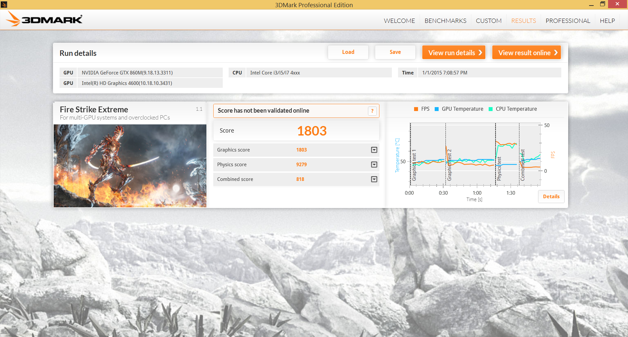Click the Save button

395,52
